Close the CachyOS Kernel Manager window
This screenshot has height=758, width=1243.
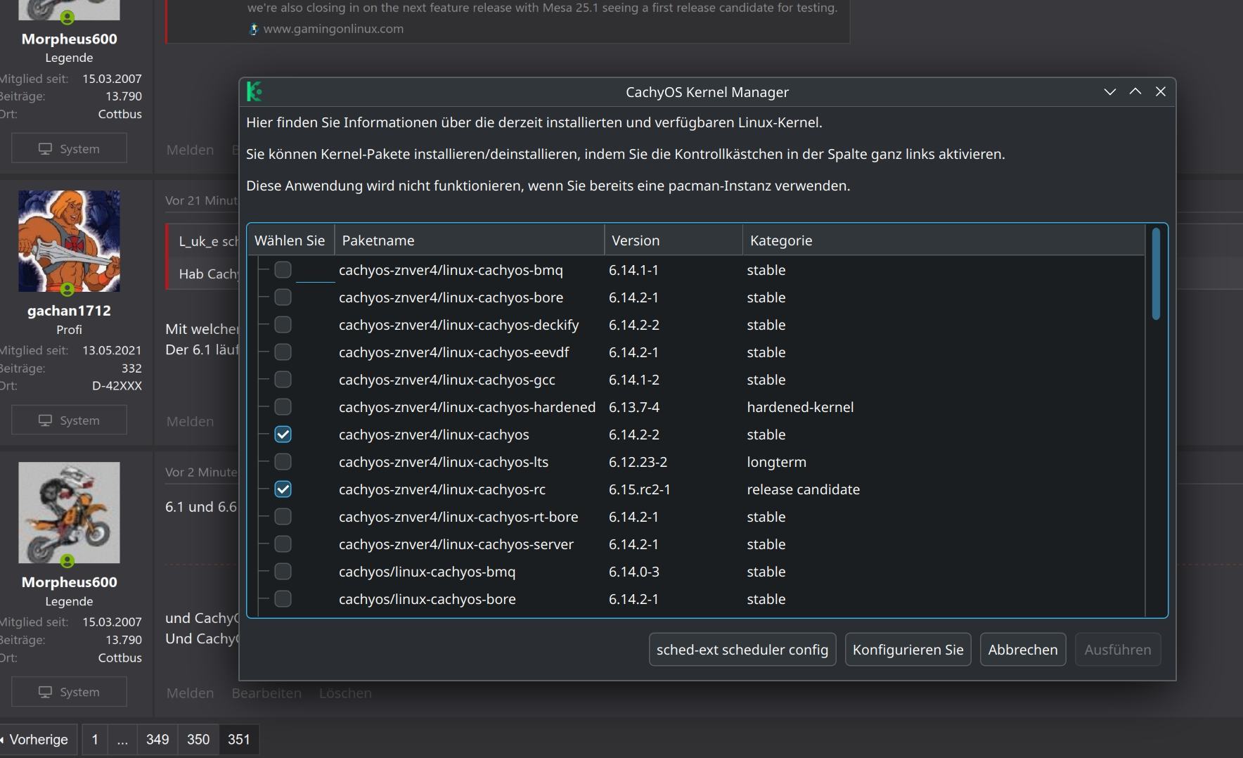[x=1161, y=92]
